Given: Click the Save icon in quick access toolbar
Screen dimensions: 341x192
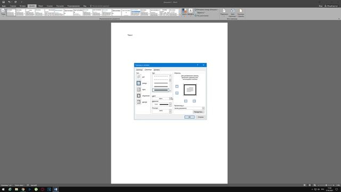Looking at the screenshot, I should click(x=4, y=2).
